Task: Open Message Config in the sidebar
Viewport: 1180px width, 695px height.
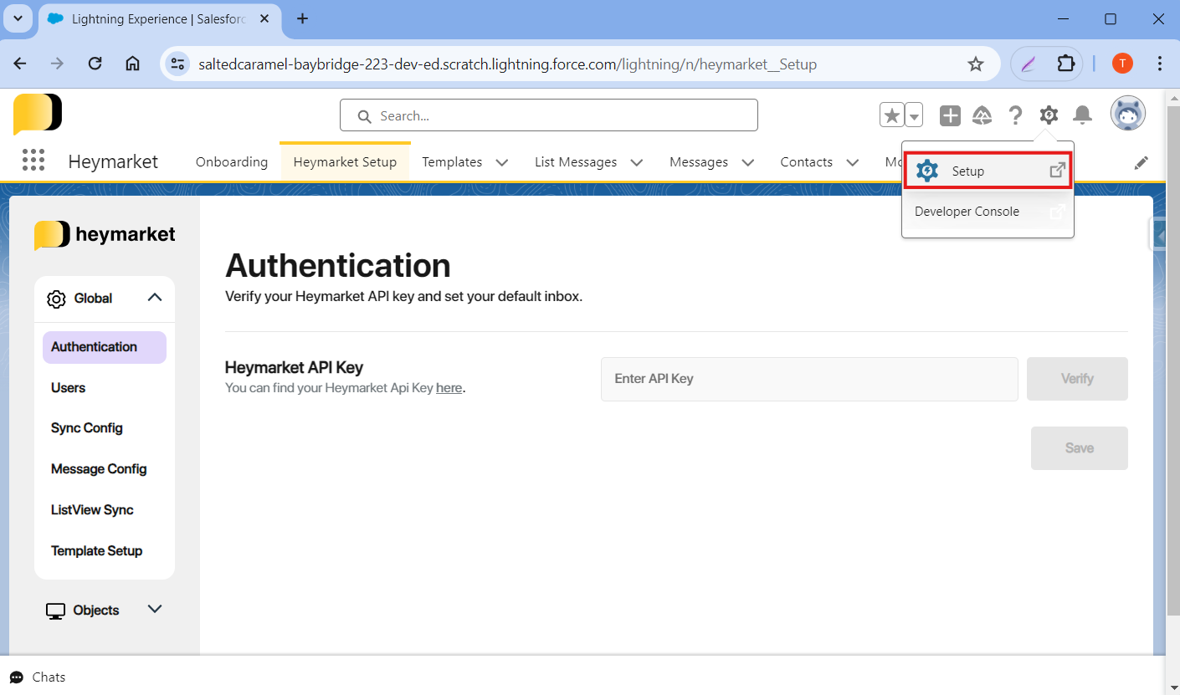Action: [99, 469]
